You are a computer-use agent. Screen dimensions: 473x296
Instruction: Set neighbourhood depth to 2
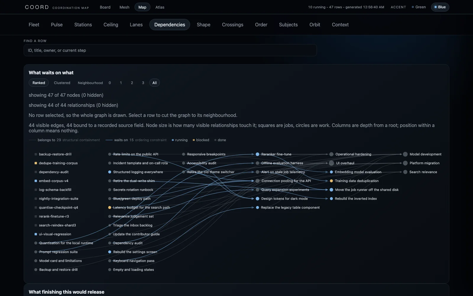tap(132, 83)
